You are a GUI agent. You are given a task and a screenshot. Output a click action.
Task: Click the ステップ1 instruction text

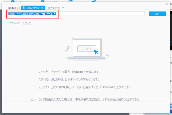[x=69, y=72]
